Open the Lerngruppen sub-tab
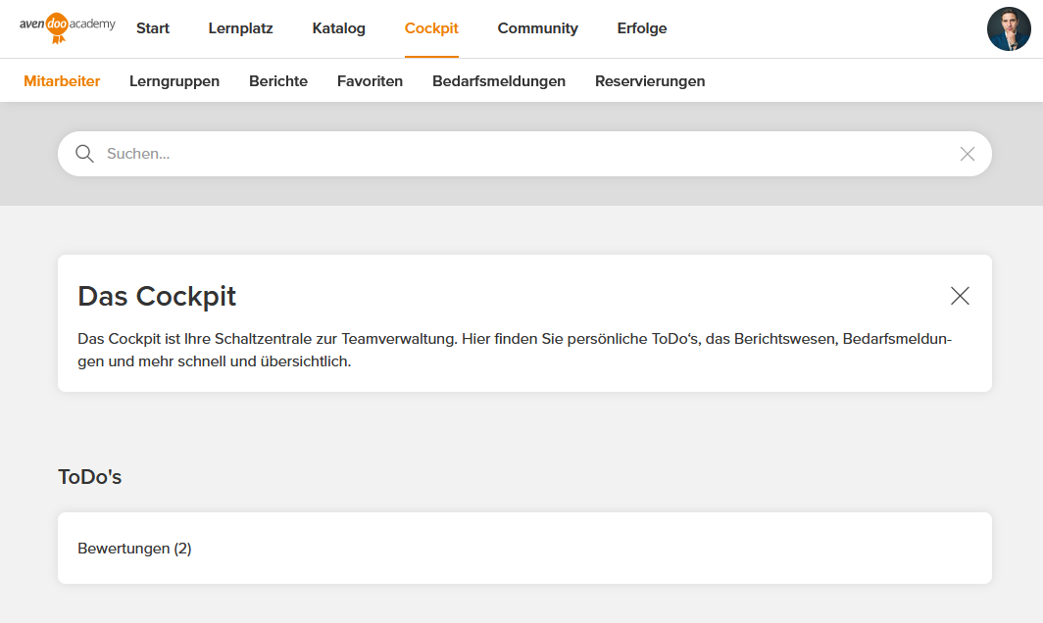This screenshot has width=1043, height=623. (174, 81)
